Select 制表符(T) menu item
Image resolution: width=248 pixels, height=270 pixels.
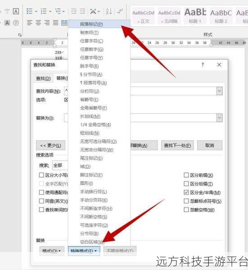99,32
